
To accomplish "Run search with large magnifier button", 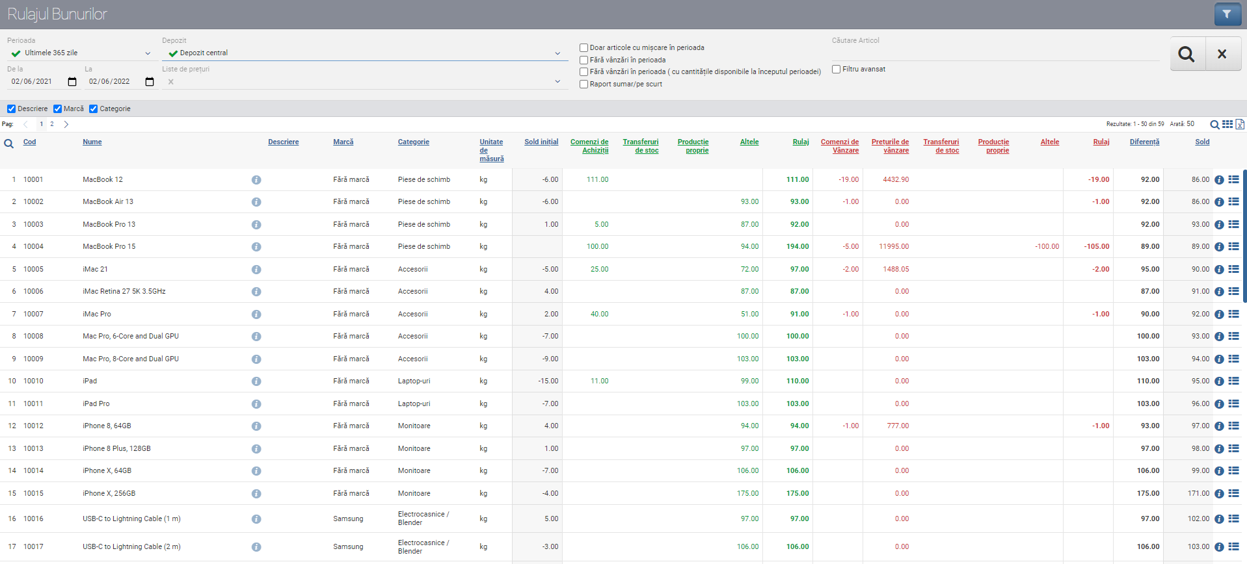I will tap(1187, 54).
